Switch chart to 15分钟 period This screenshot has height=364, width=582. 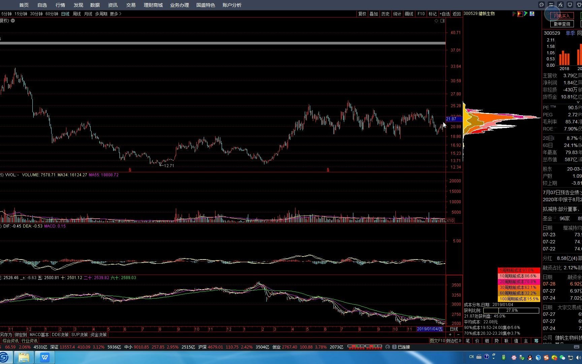pos(21,14)
